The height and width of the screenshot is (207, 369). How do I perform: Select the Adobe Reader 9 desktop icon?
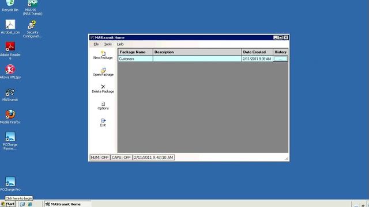pyautogui.click(x=10, y=51)
